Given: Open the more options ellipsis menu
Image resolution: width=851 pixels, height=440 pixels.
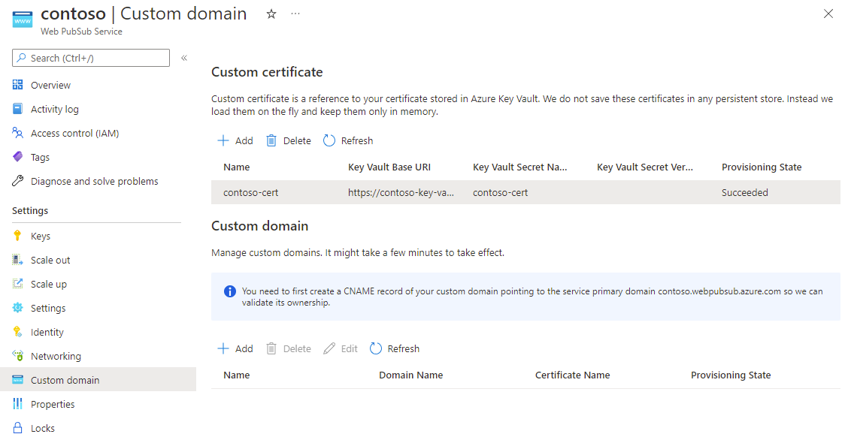Looking at the screenshot, I should [x=295, y=14].
